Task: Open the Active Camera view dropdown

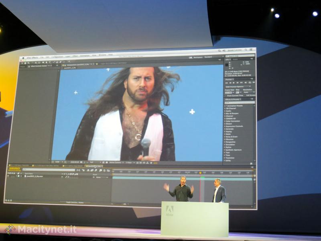Action: 116,163
